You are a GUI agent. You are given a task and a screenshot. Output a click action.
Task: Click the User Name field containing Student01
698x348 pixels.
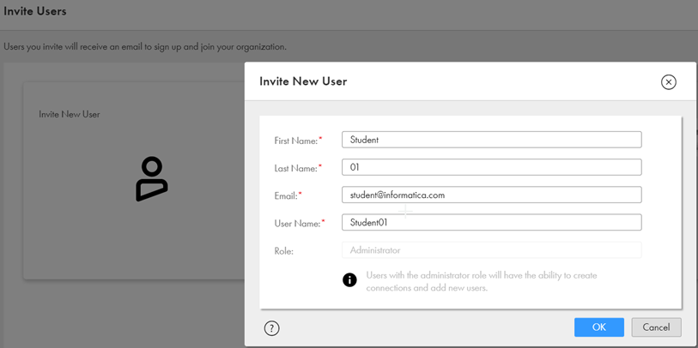point(491,222)
